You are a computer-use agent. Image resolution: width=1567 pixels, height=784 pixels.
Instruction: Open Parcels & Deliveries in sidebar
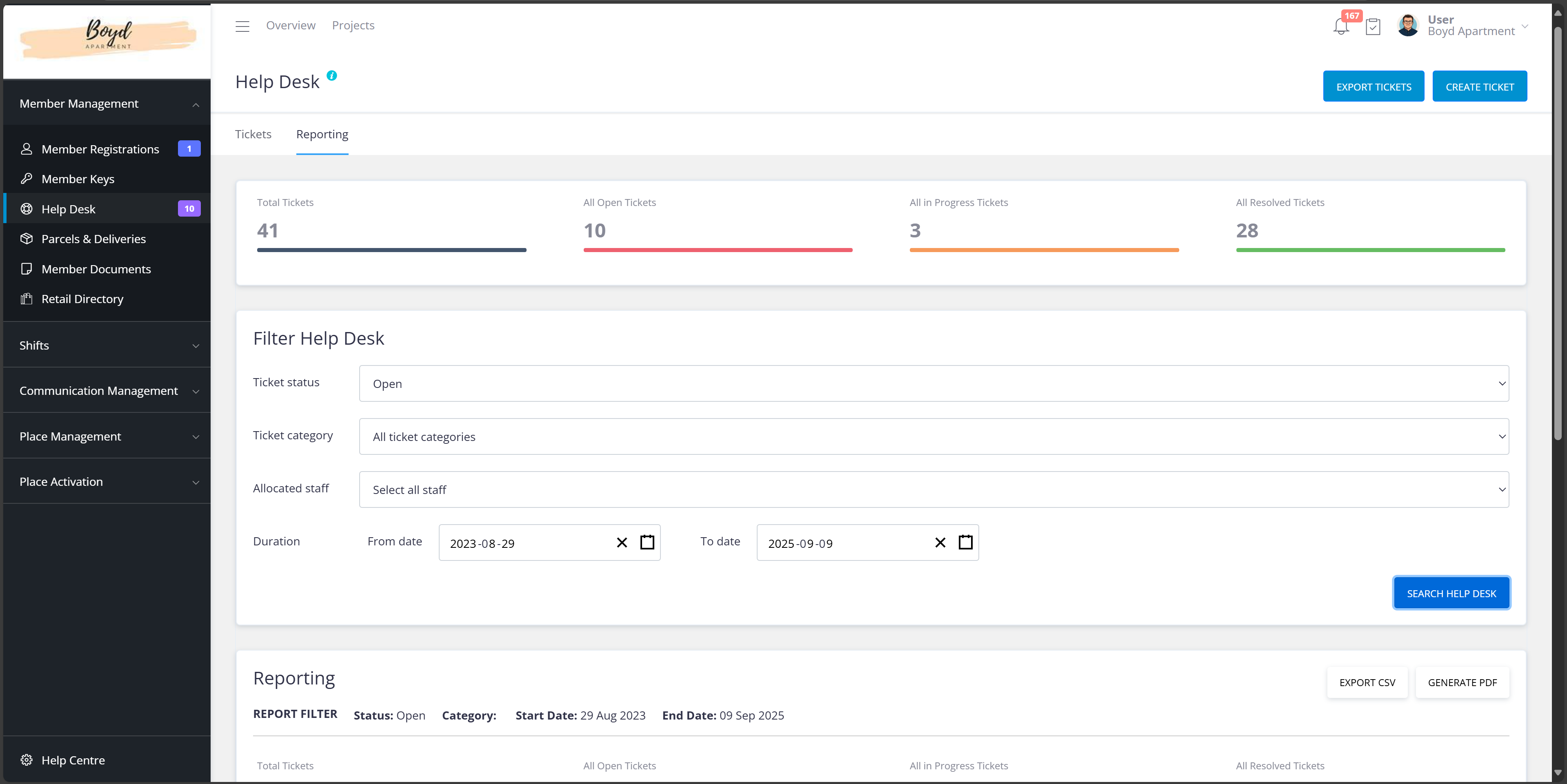point(93,239)
